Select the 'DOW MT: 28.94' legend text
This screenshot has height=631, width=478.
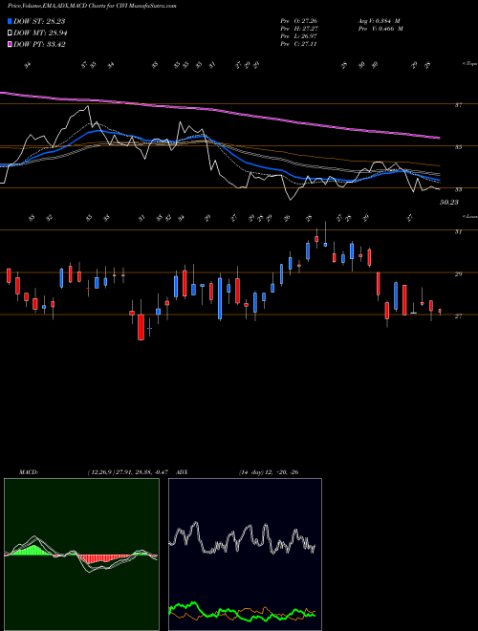pos(40,33)
